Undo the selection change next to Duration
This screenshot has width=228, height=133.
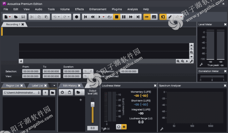85,71
